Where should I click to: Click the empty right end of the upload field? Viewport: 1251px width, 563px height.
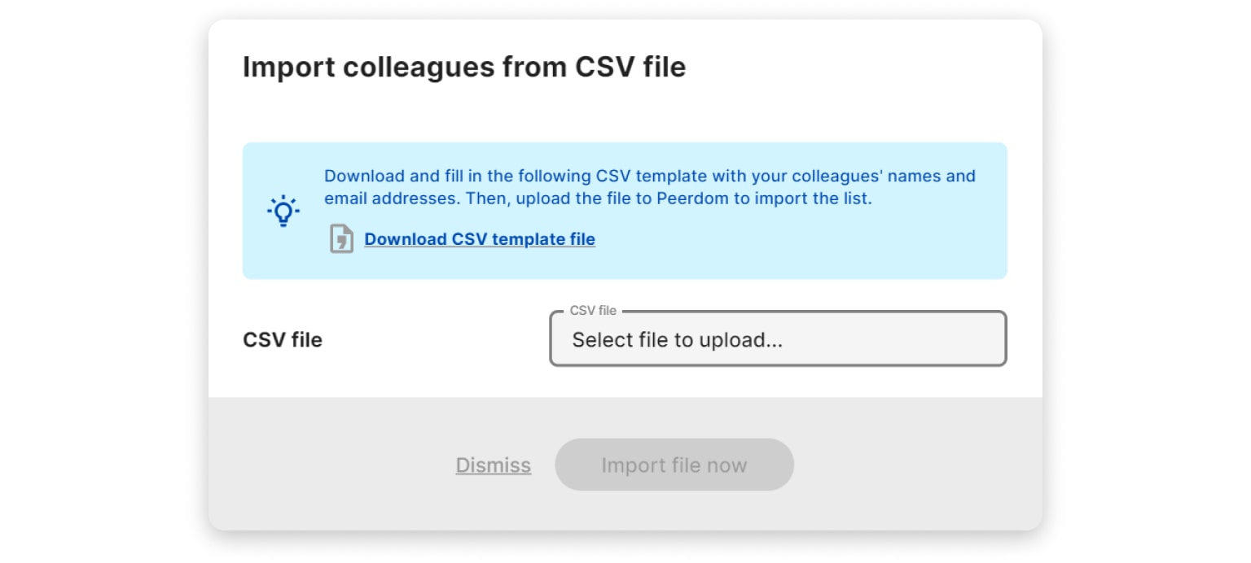click(x=937, y=339)
